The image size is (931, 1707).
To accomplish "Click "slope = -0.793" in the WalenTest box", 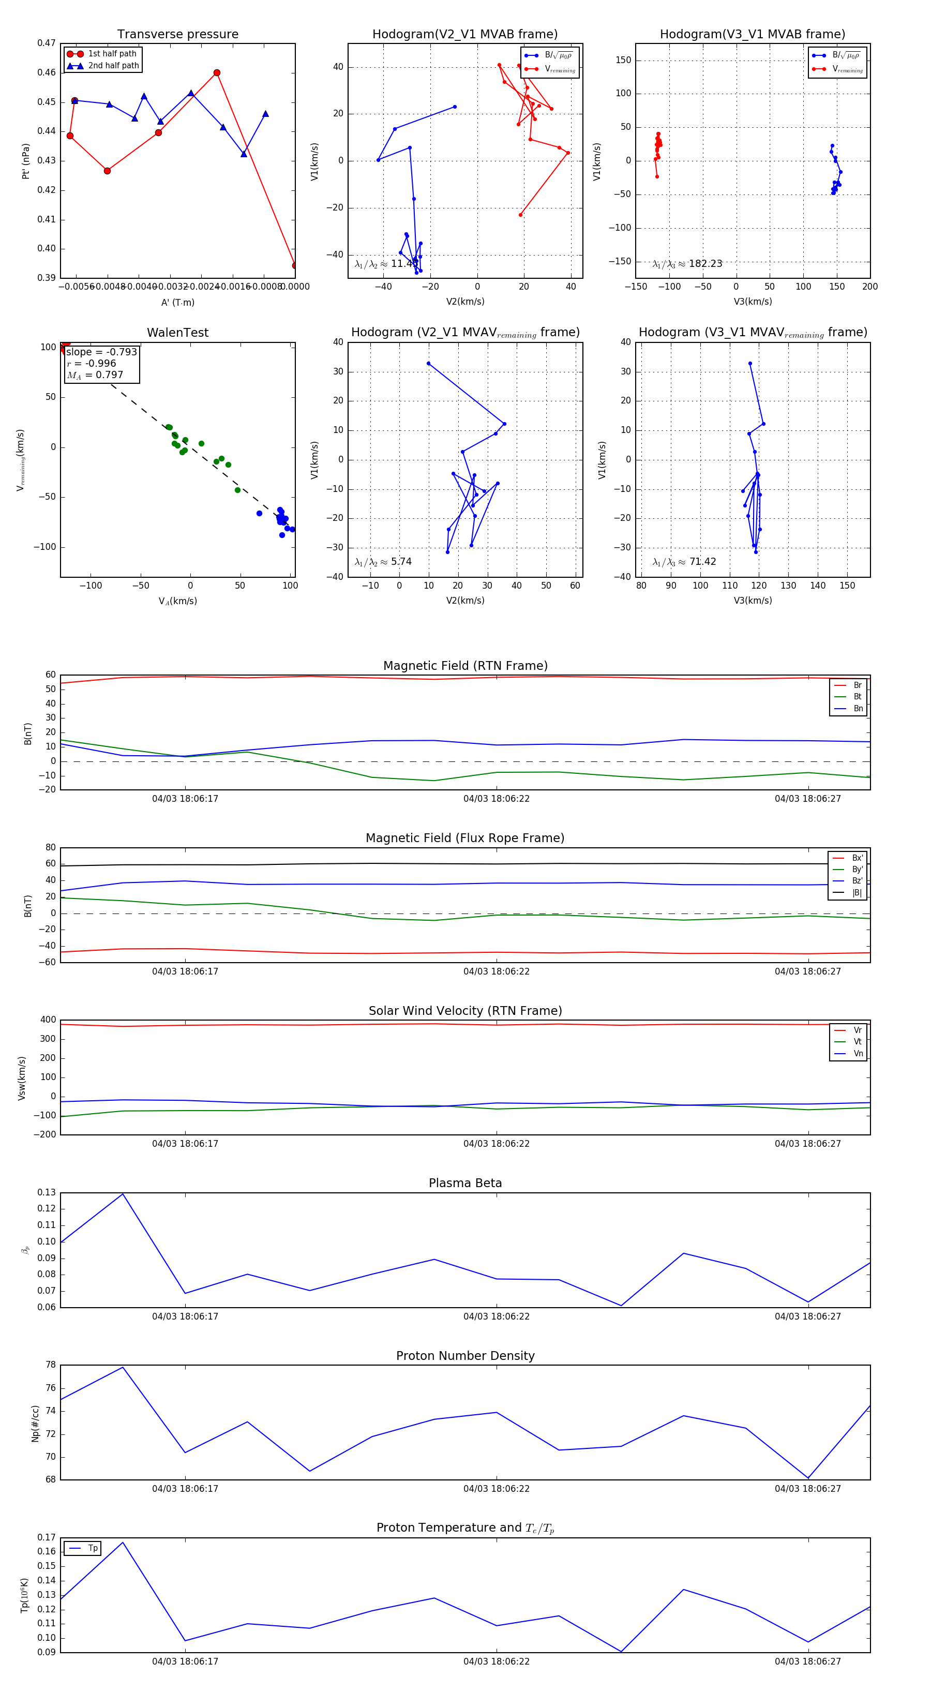I will [x=101, y=352].
